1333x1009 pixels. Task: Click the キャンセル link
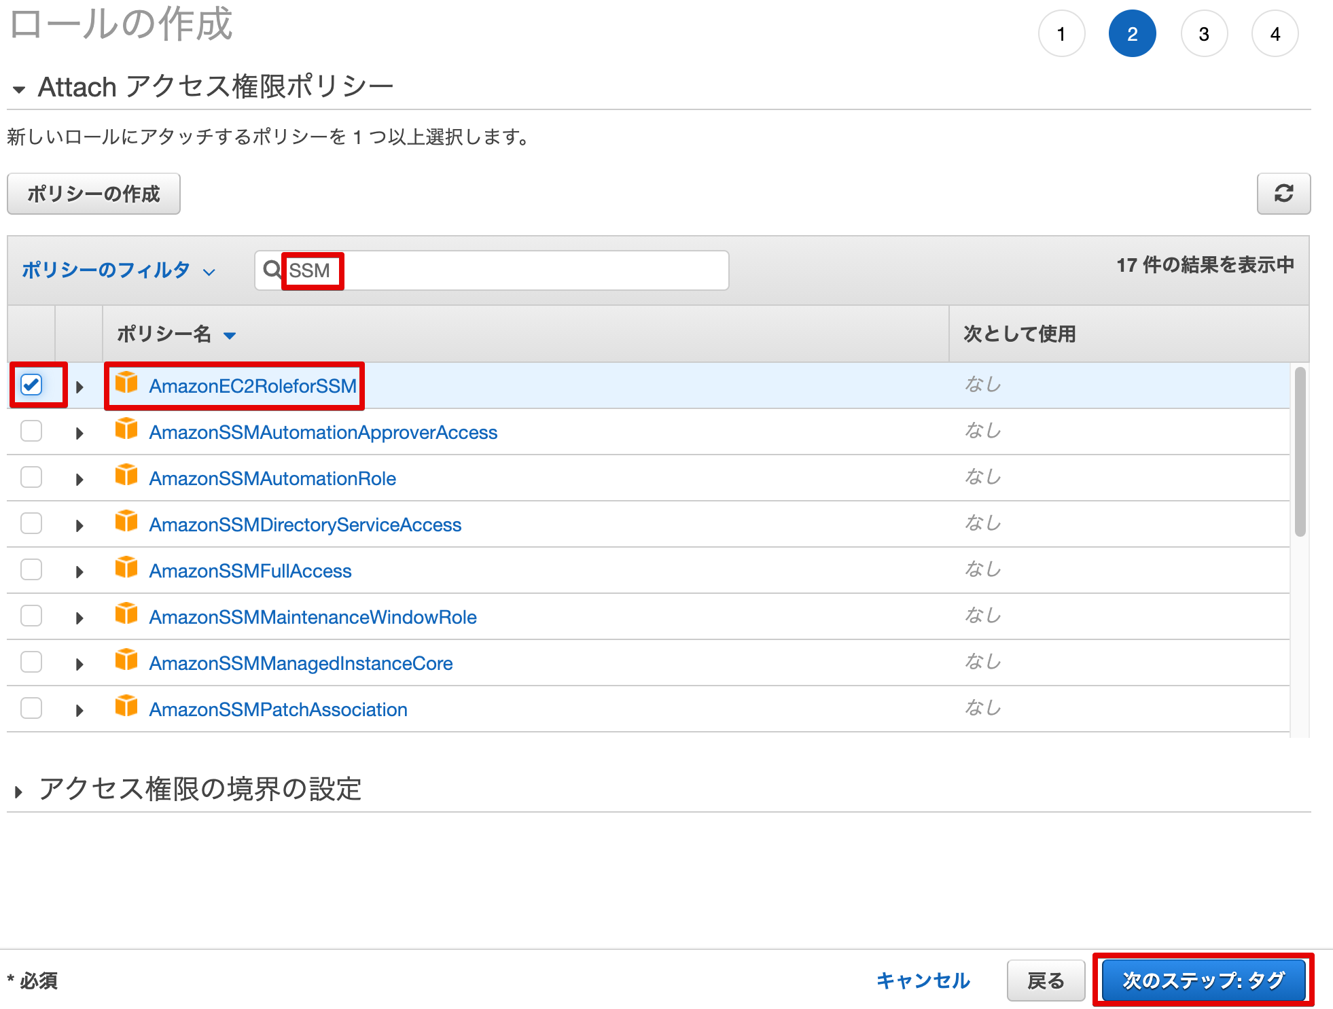click(x=923, y=980)
